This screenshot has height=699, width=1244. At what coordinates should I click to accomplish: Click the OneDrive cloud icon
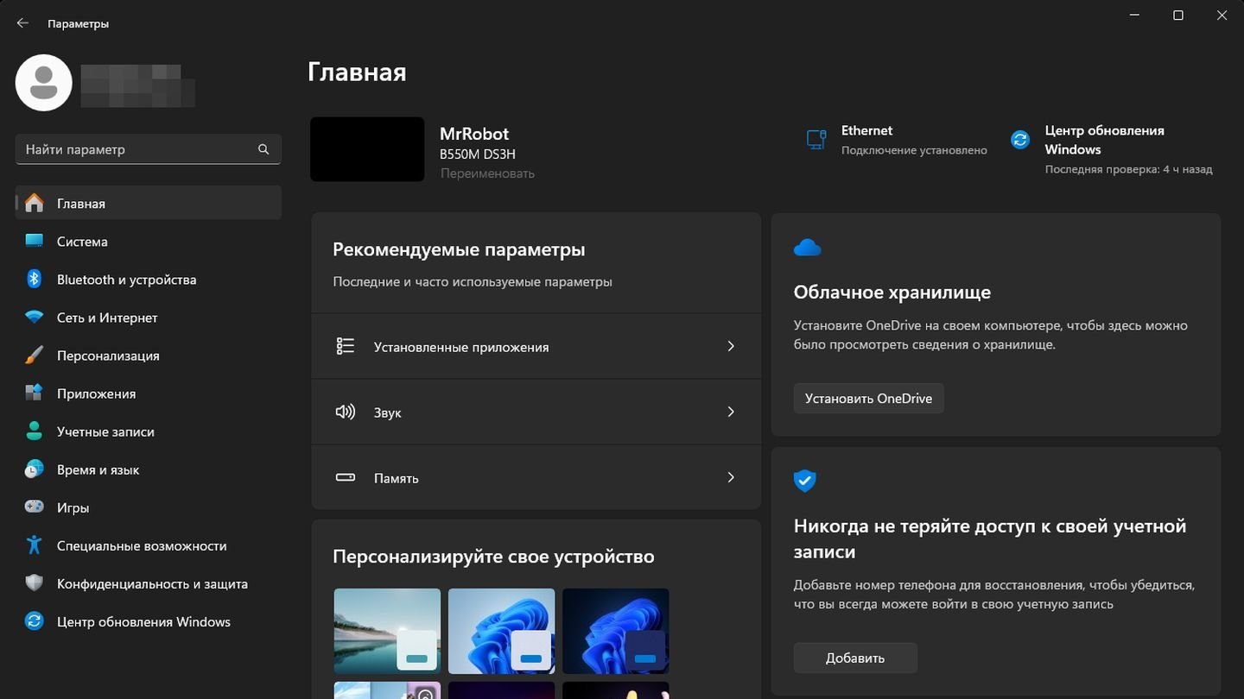tap(807, 248)
